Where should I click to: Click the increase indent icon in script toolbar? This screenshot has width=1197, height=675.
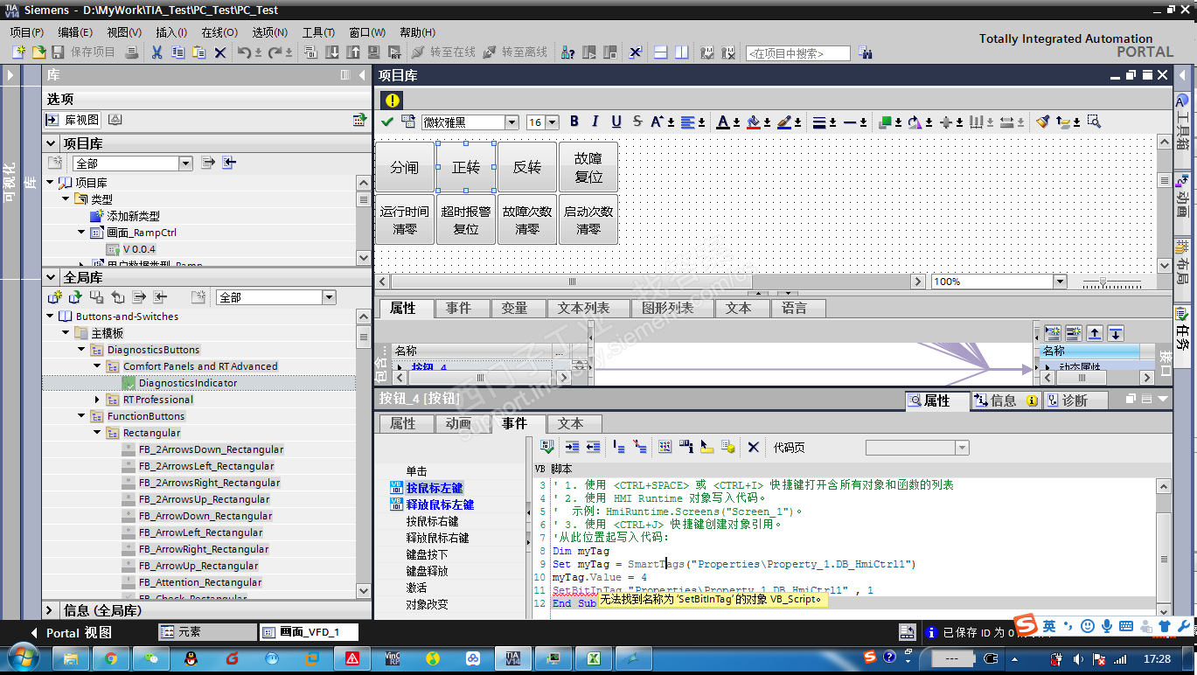pos(572,448)
